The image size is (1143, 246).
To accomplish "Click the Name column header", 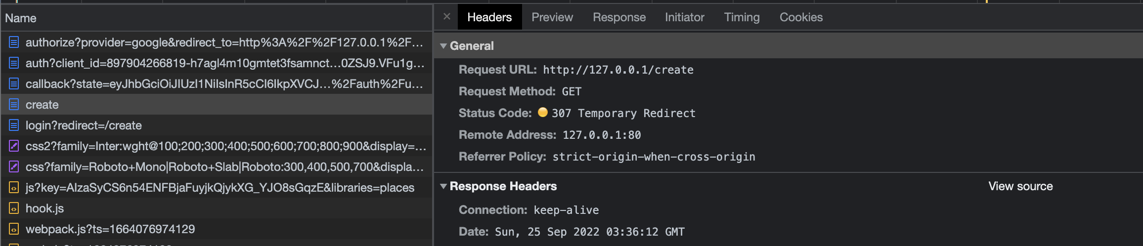I will [x=21, y=18].
